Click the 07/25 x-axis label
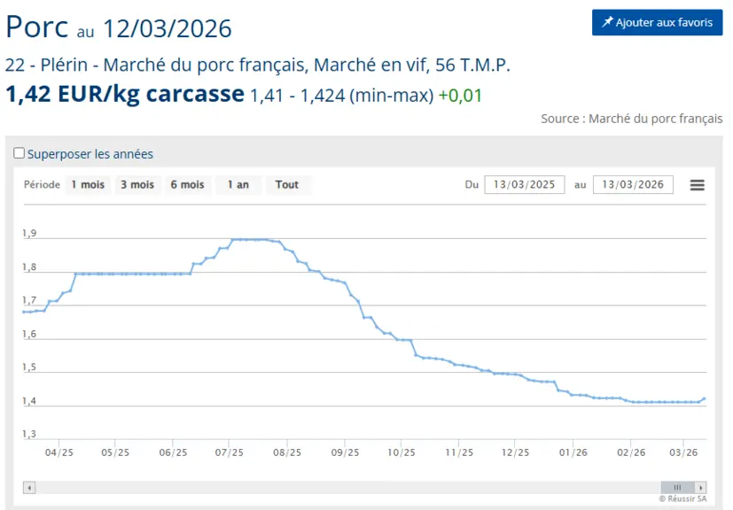 pos(229,452)
